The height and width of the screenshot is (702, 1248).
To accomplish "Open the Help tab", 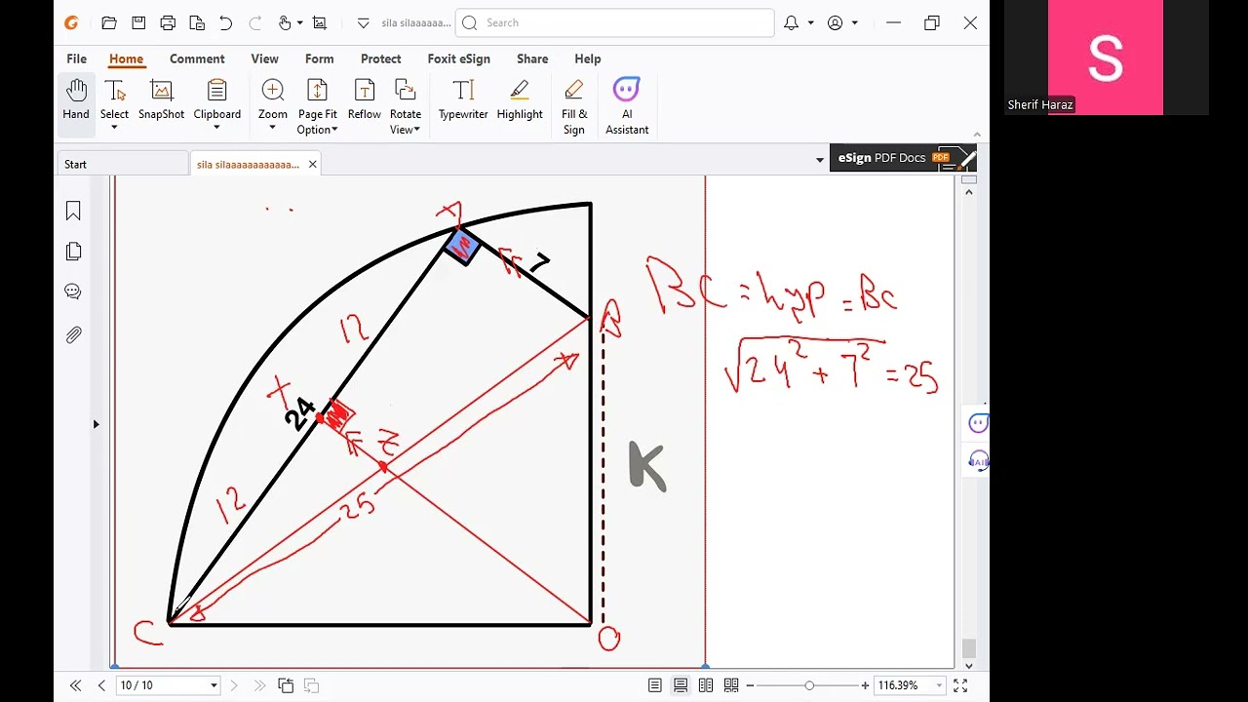I will click(x=587, y=58).
